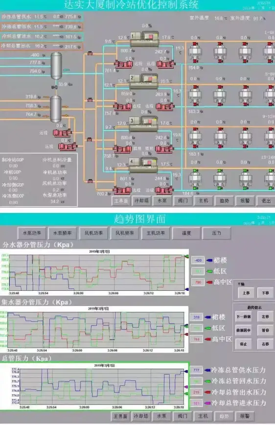Open the 水泵功率 trend tab

pyautogui.click(x=32, y=233)
